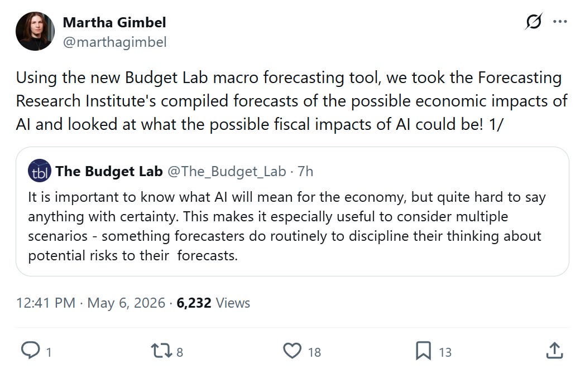Click the 12:41 PM May 6, 2026 timestamp
Viewport: 585px width, 374px height.
tap(90, 303)
